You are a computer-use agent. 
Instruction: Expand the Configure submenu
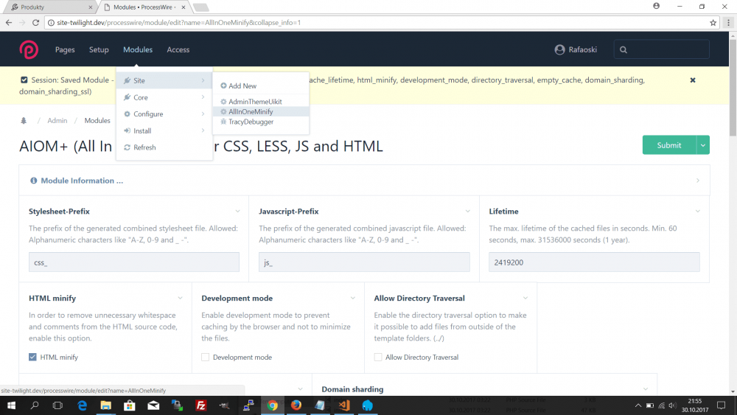pyautogui.click(x=148, y=114)
